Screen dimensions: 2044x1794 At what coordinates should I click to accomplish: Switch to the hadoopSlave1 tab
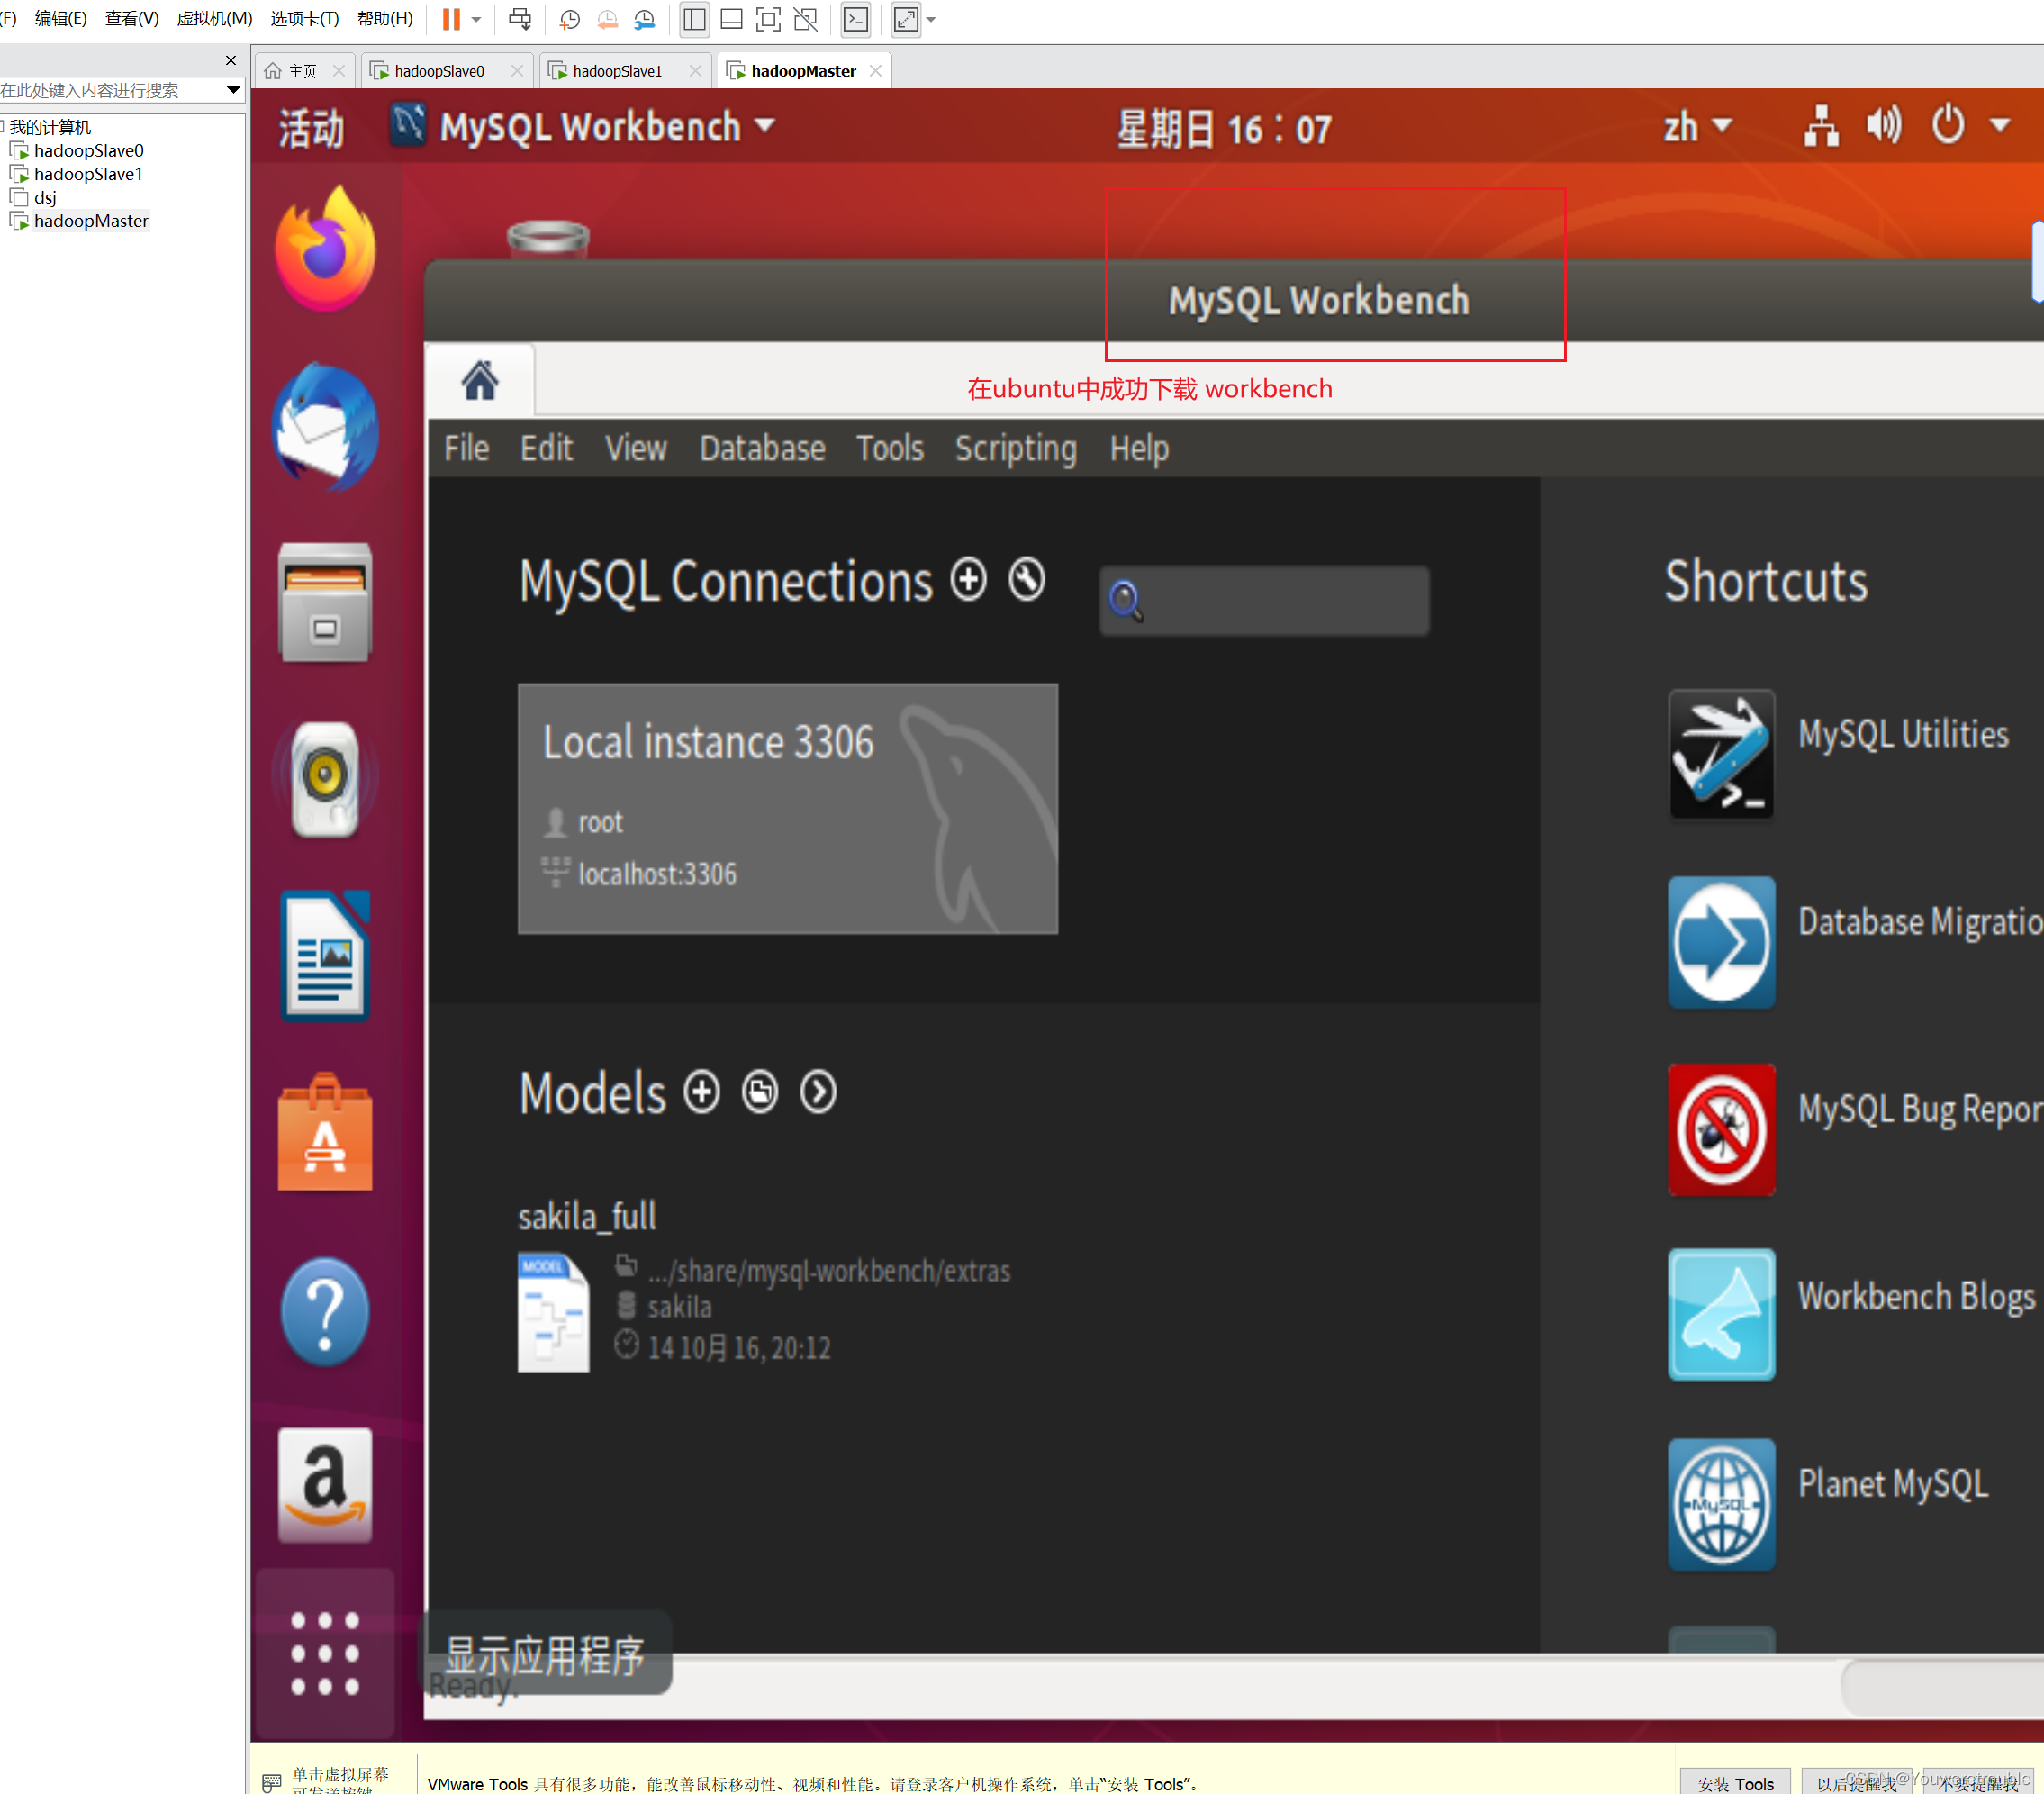pos(616,70)
